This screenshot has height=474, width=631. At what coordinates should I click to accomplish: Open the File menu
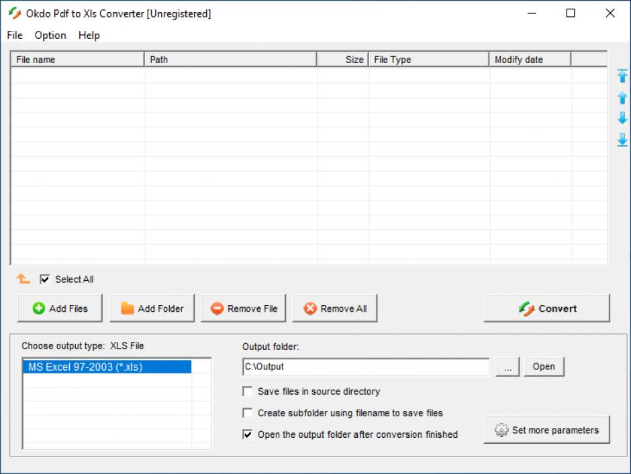(x=15, y=36)
